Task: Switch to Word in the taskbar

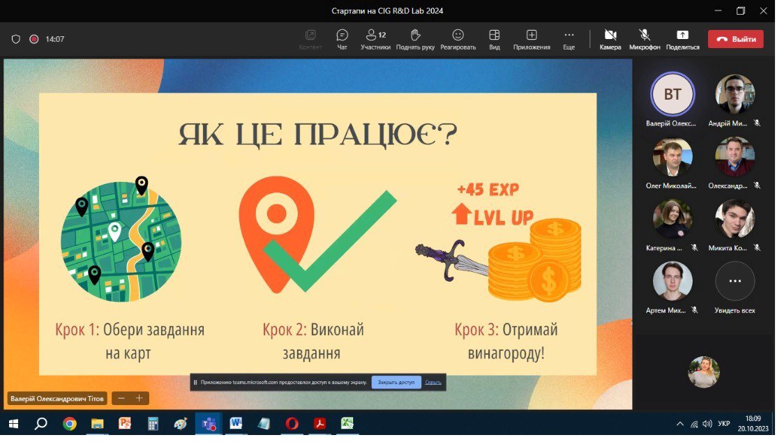Action: 235,423
